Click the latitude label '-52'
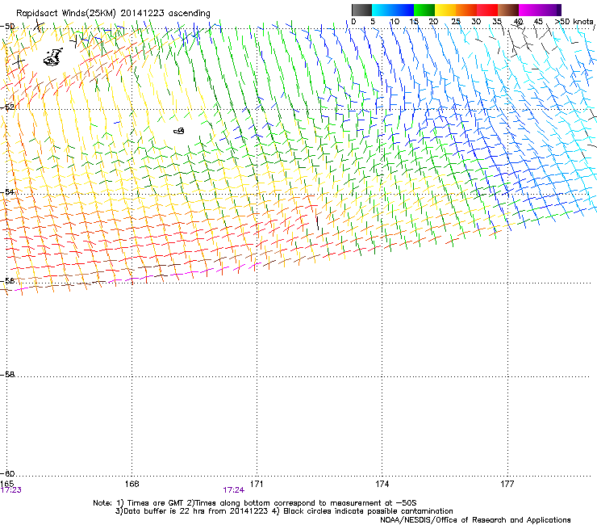Image resolution: width=597 pixels, height=525 pixels. 7,107
